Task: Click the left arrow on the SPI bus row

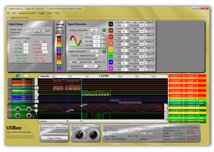Action: (35, 88)
